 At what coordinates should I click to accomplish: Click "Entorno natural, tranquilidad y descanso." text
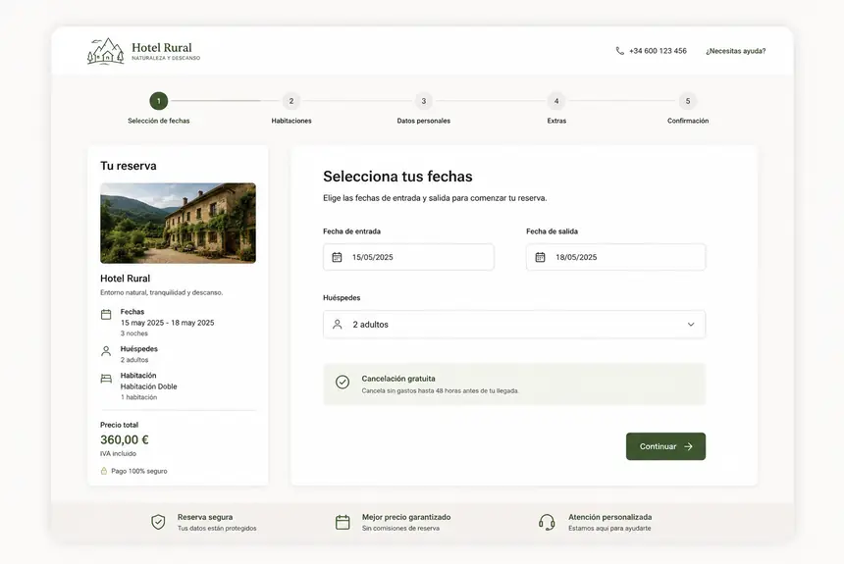[x=162, y=292]
